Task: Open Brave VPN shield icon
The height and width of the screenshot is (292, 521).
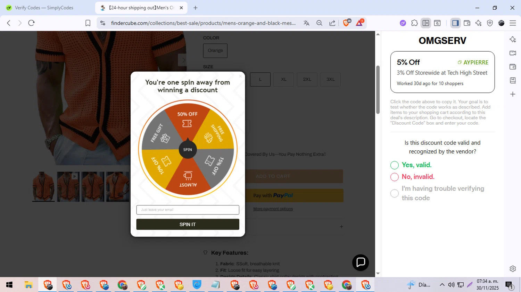Action: (x=490, y=23)
